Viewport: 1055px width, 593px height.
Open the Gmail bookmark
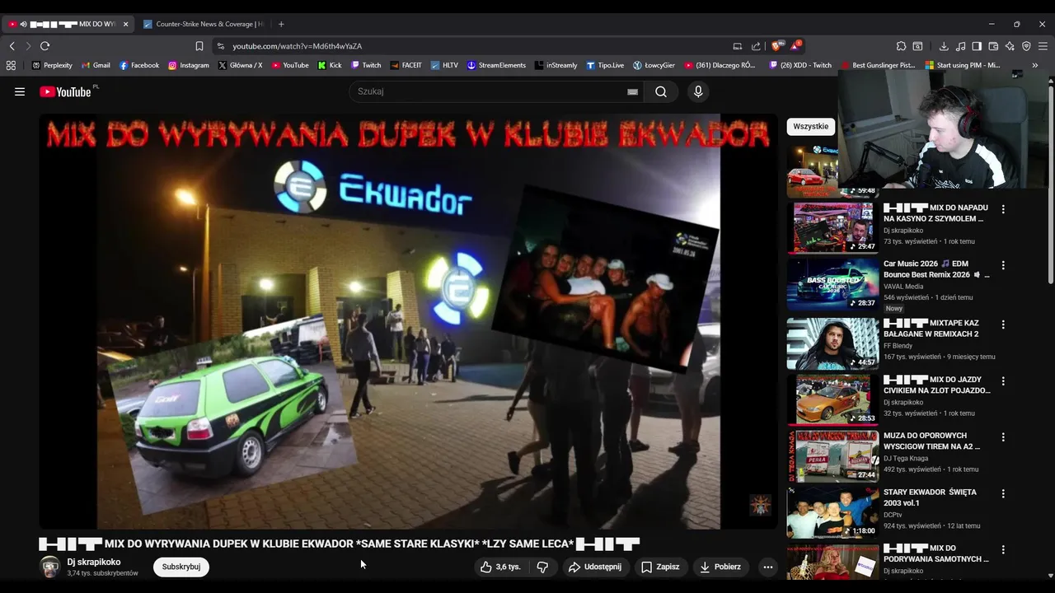coord(96,65)
